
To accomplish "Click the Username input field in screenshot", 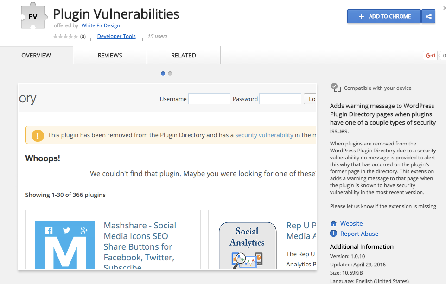I will (209, 99).
